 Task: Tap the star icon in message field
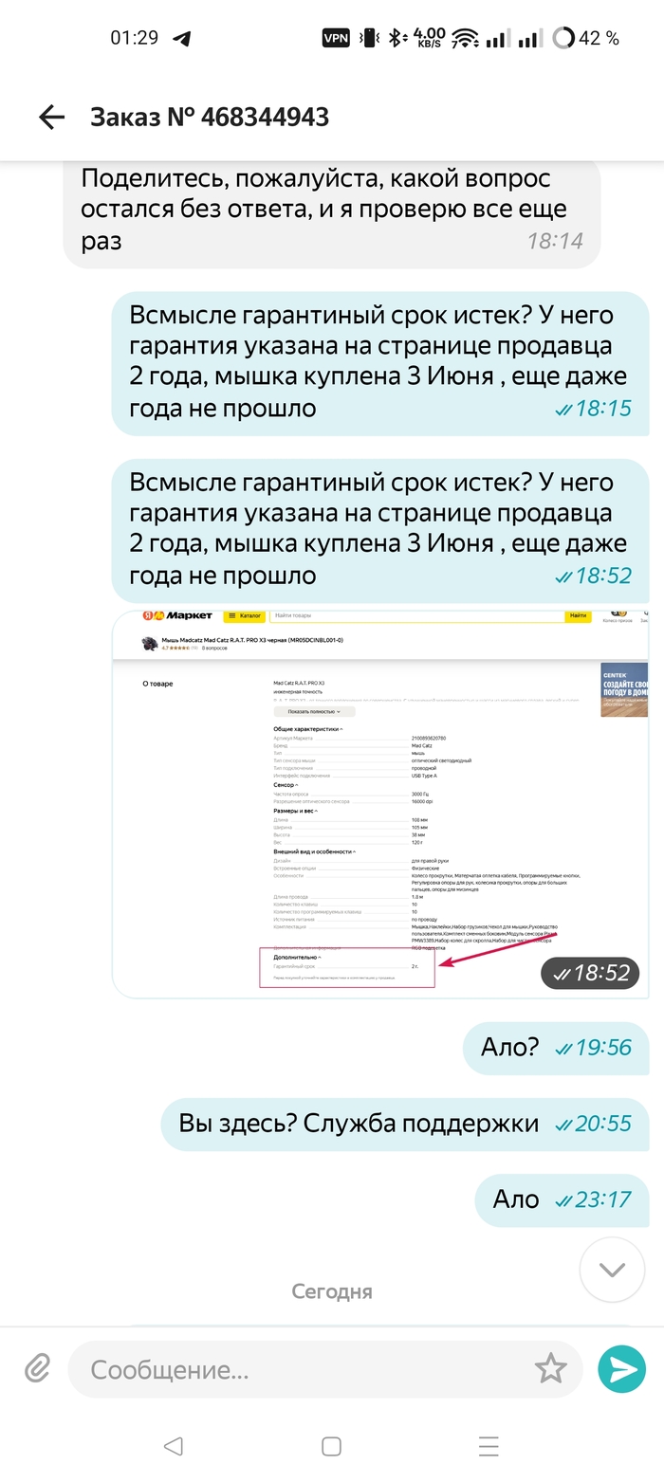tap(550, 1369)
